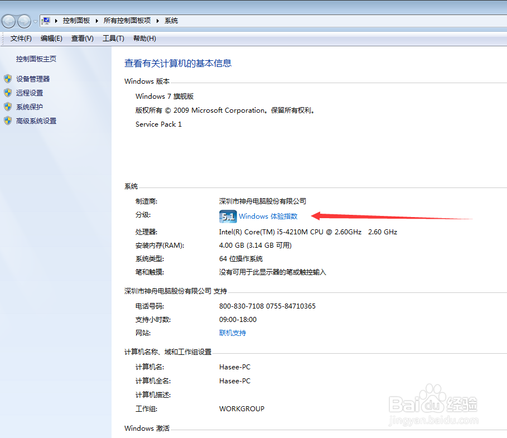Click the address bar empty field area
This screenshot has height=438, width=507.
click(343, 21)
